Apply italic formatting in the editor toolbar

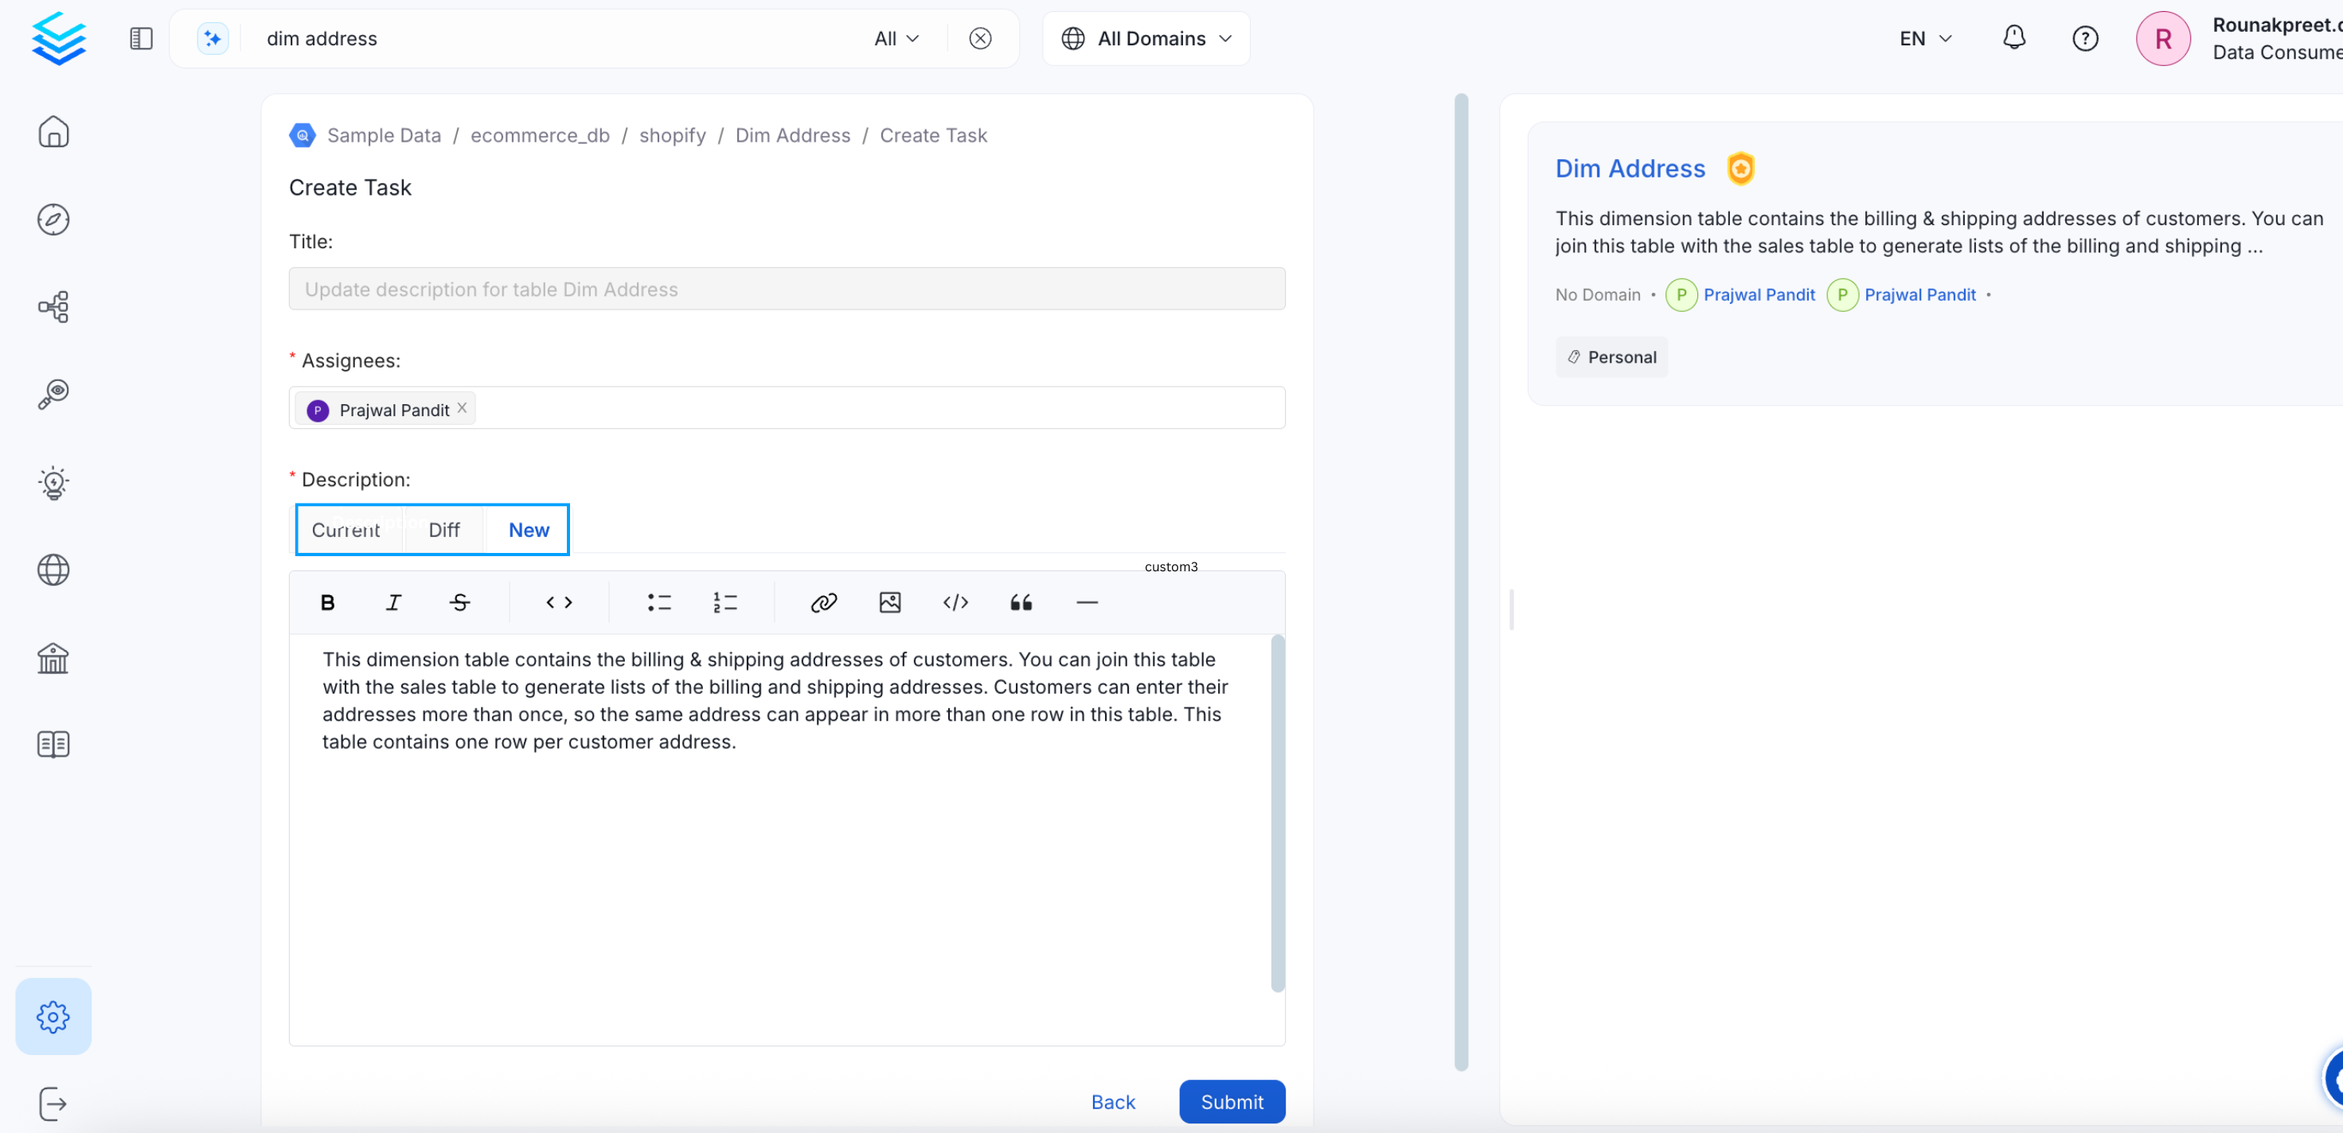click(393, 602)
